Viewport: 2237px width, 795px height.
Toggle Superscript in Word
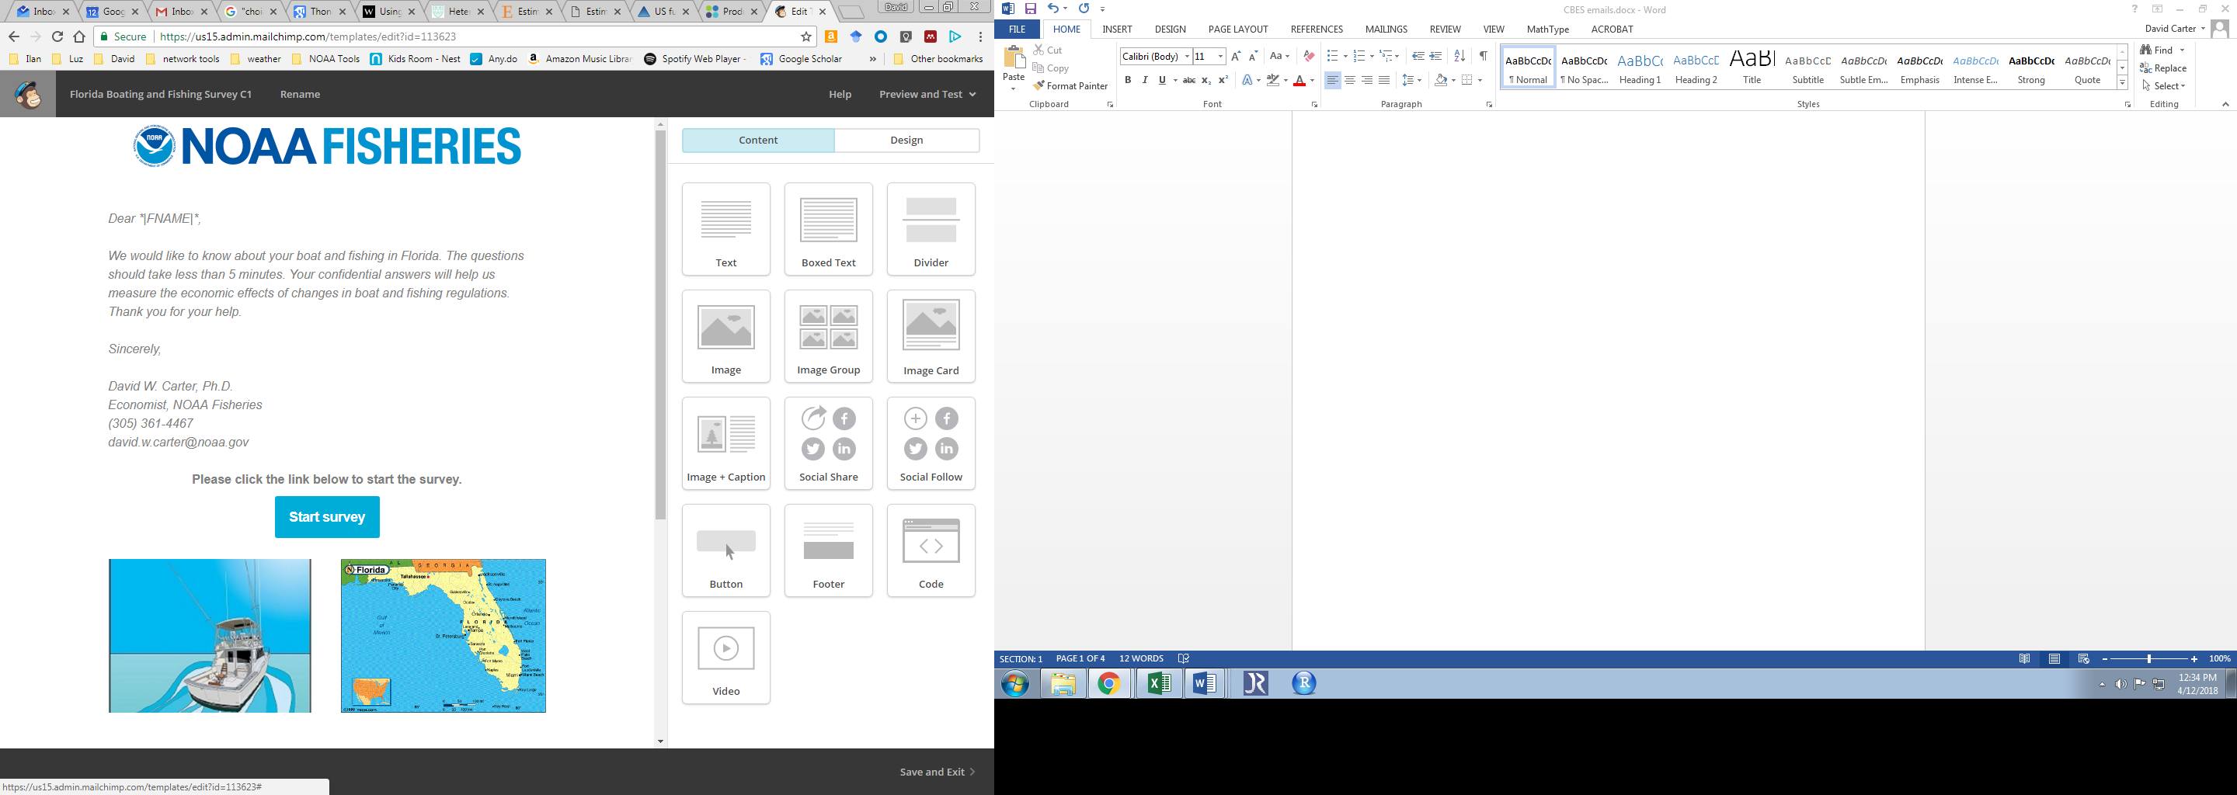pos(1223,81)
